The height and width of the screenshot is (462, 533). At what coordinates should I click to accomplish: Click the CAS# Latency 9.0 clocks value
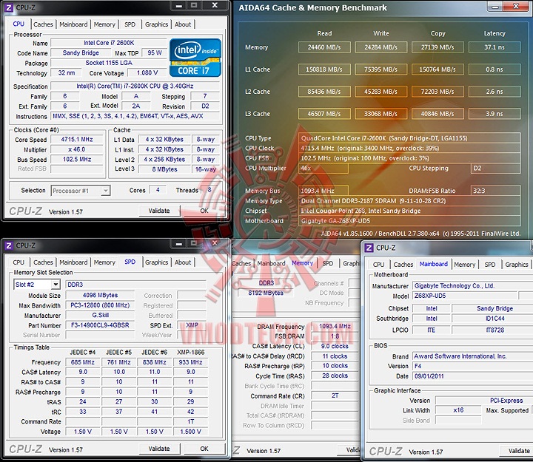click(335, 346)
